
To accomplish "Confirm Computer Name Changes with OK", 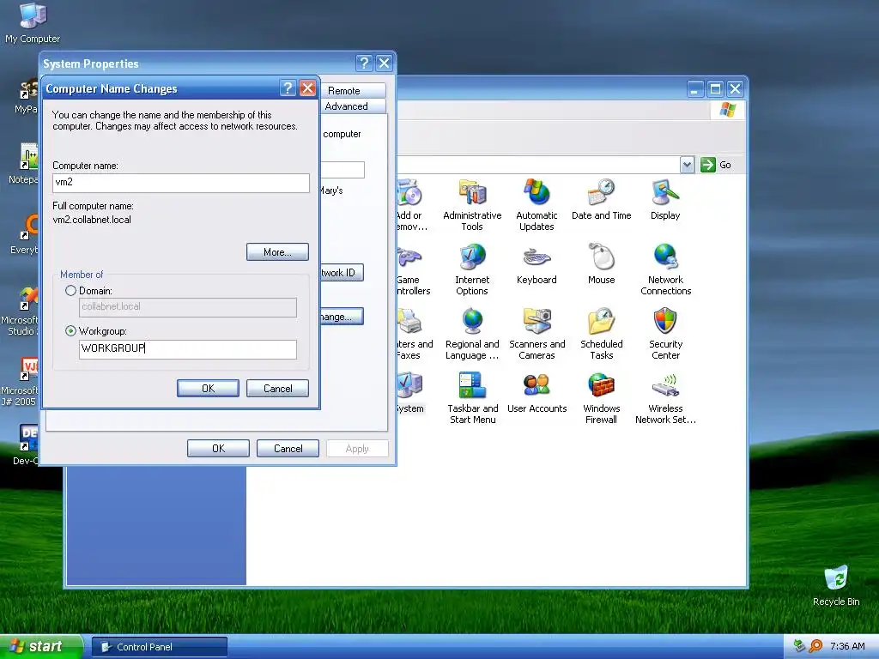I will pos(208,389).
